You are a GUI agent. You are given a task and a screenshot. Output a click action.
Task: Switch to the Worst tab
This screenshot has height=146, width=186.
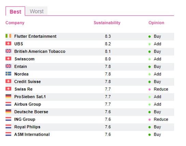click(x=37, y=11)
